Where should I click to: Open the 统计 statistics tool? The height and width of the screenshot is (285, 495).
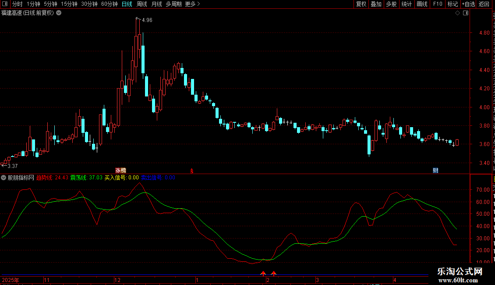(x=406, y=4)
